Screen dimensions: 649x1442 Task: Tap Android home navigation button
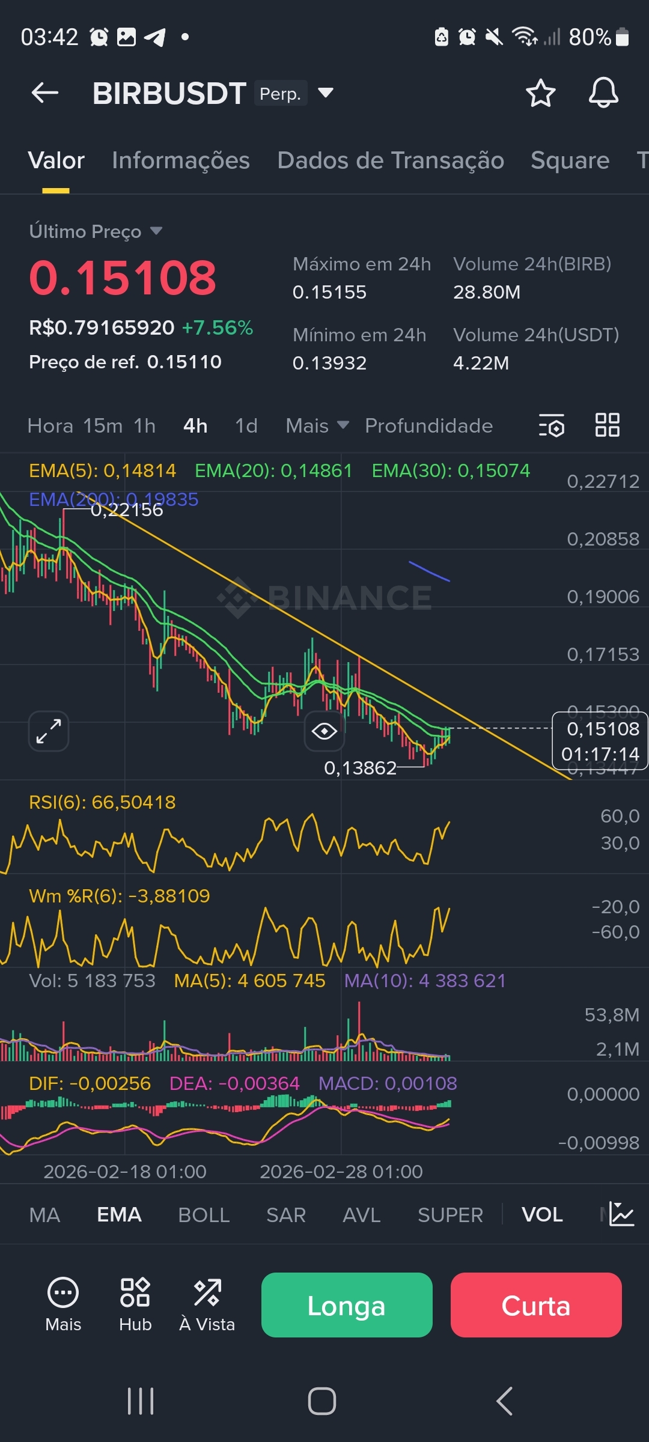coord(322,1401)
